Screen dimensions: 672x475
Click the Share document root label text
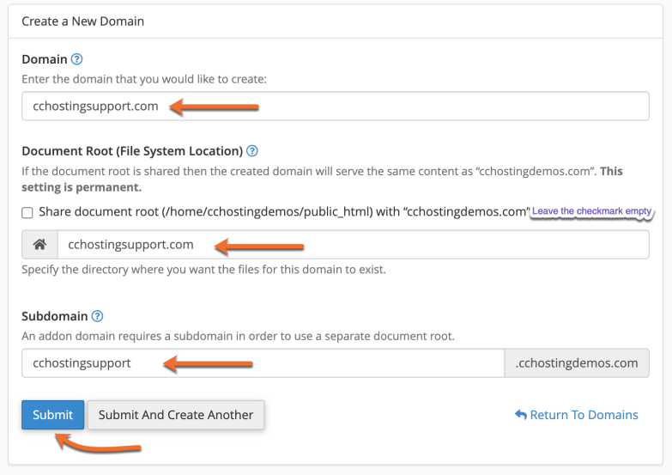pos(283,211)
